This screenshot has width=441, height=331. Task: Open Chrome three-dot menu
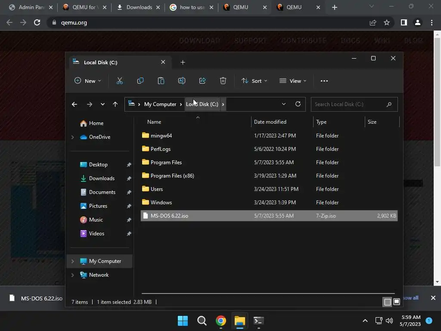point(432,22)
